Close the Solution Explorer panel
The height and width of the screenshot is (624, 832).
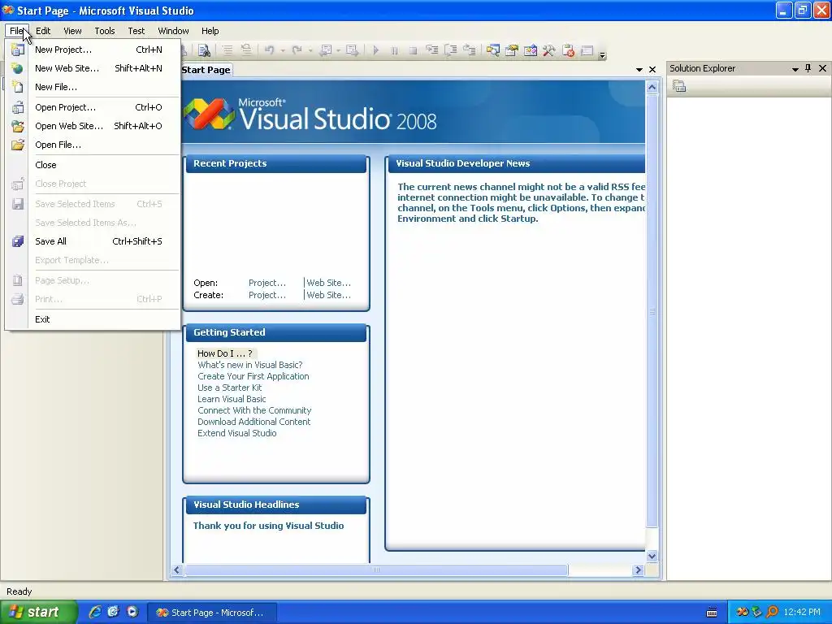click(822, 68)
